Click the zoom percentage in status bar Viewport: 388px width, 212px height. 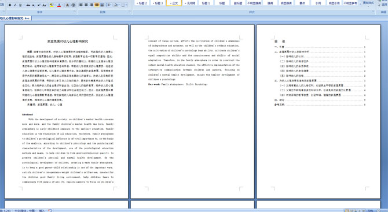[x=370, y=210]
